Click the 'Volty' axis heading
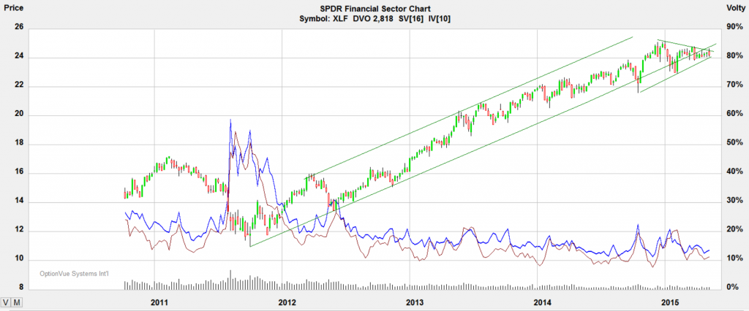Viewport: 749px width, 311px height. 734,8
